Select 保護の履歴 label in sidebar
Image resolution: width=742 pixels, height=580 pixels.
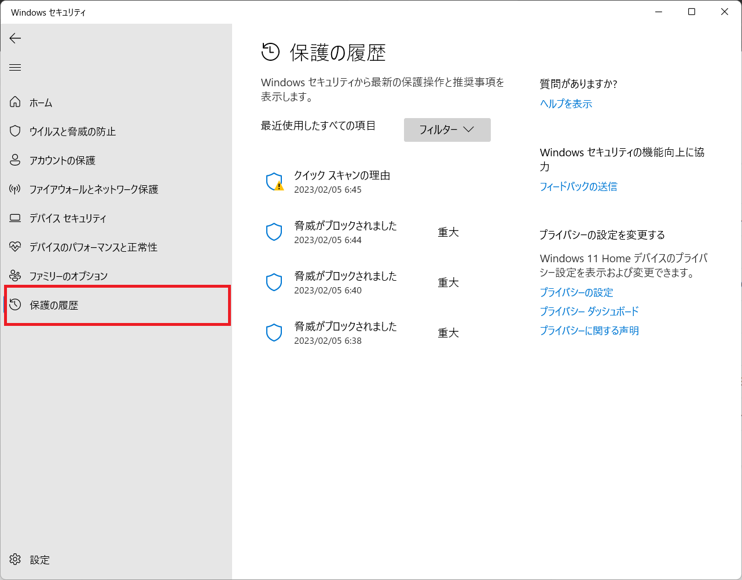coord(54,305)
